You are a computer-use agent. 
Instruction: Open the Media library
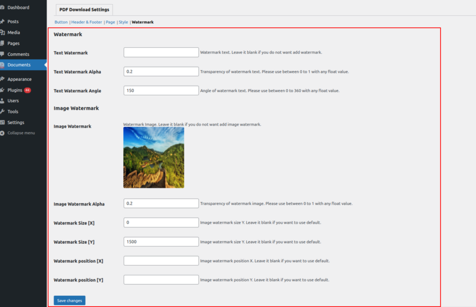point(14,32)
